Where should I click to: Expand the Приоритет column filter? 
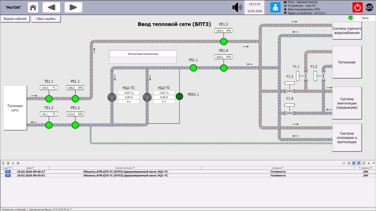[371, 168]
